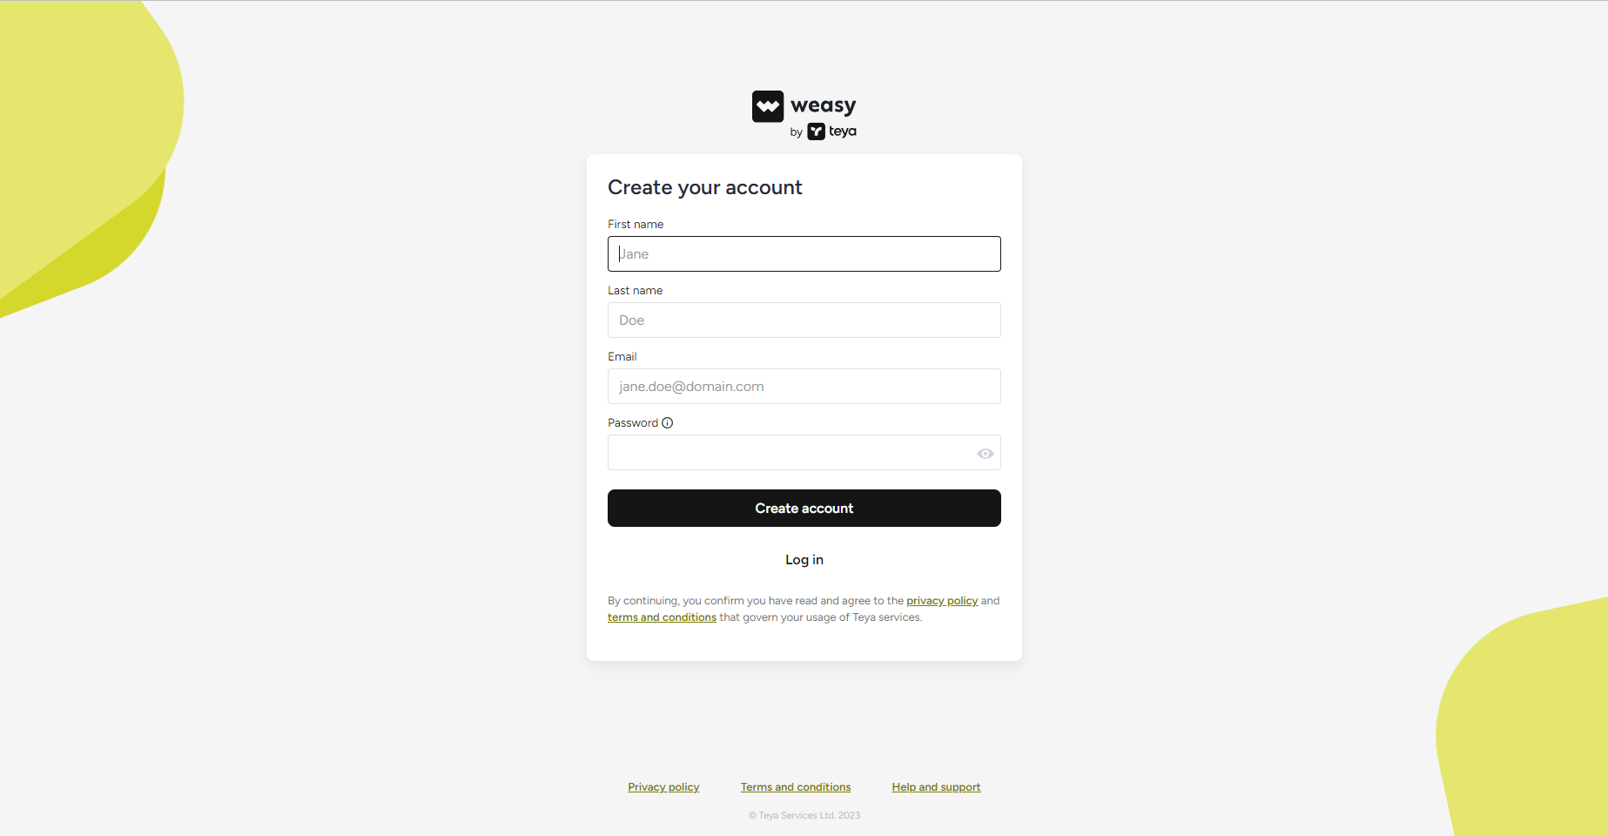Viewport: 1608px width, 836px height.
Task: Open the inline terms and conditions link
Action: [x=662, y=617]
